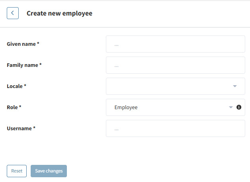
Task: Click the Create new employee heading
Action: click(x=59, y=14)
